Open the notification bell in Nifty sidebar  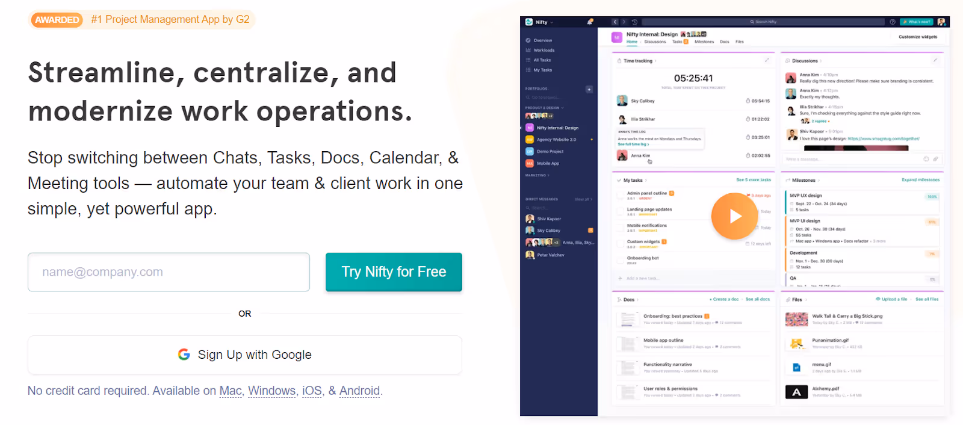point(590,22)
